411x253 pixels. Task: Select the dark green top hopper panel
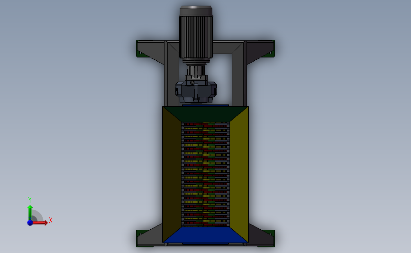point(206,114)
